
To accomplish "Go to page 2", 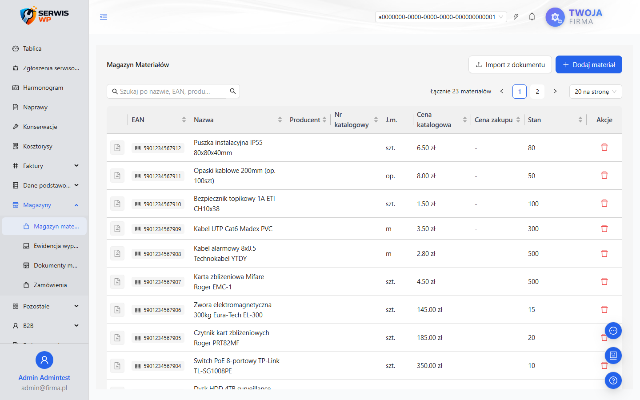I will [537, 92].
